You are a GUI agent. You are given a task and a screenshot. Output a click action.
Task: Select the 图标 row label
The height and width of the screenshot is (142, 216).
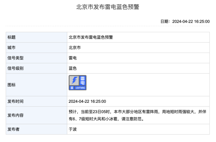(x=11, y=85)
